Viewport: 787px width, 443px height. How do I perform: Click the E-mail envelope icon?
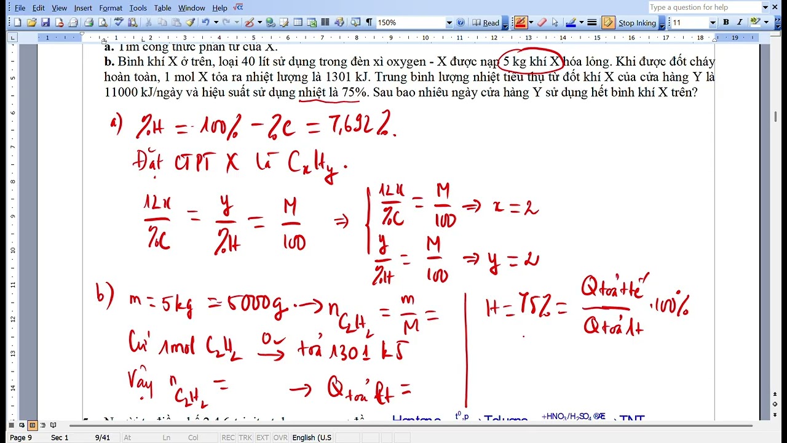point(74,22)
